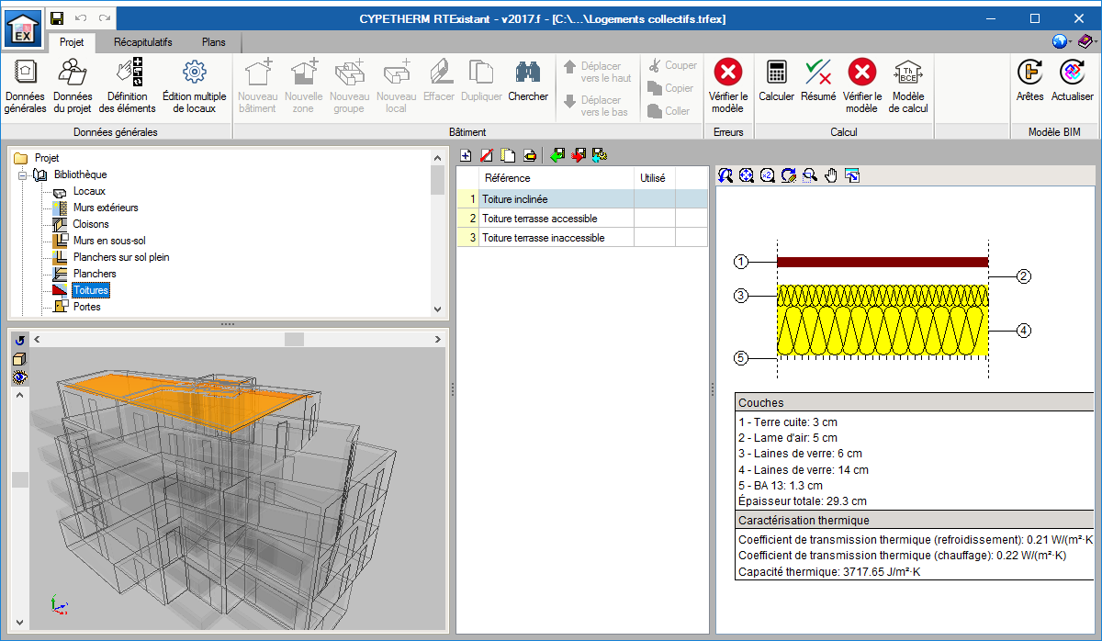Select Murs extérieurs in the tree
Viewport: 1102px width, 641px height.
pyautogui.click(x=106, y=208)
